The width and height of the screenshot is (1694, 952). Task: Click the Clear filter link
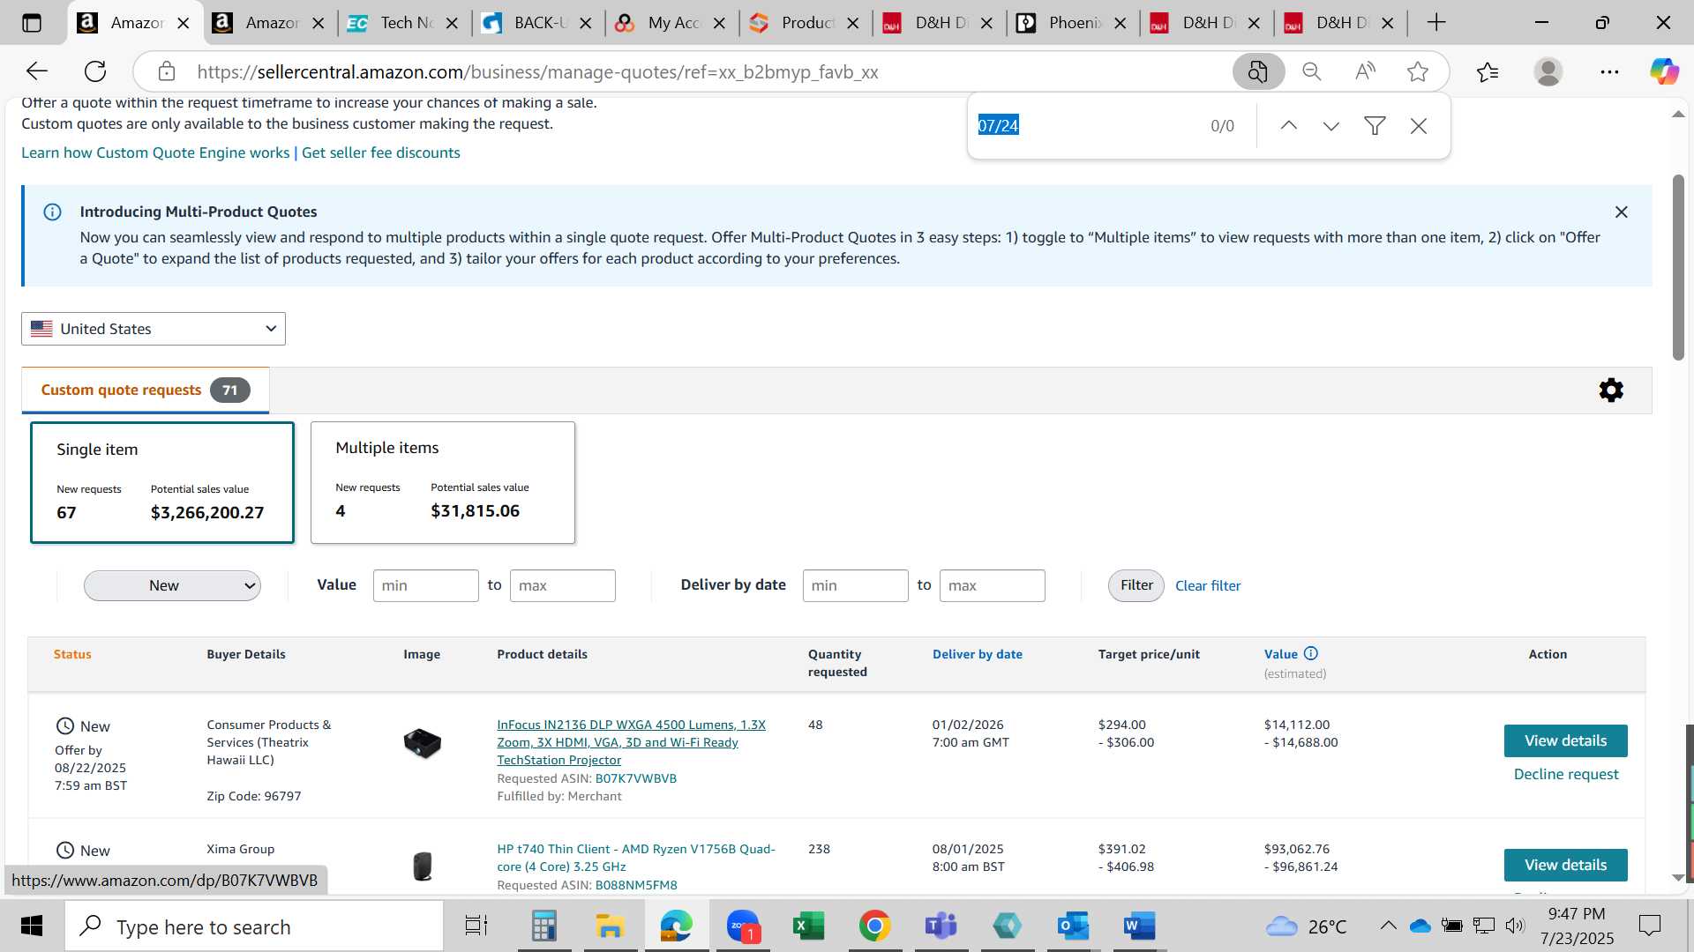click(1208, 585)
